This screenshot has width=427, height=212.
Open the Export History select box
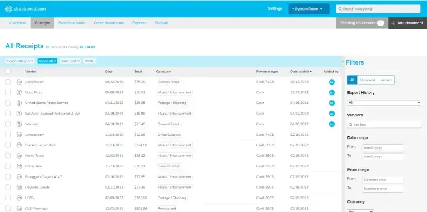pos(384,103)
